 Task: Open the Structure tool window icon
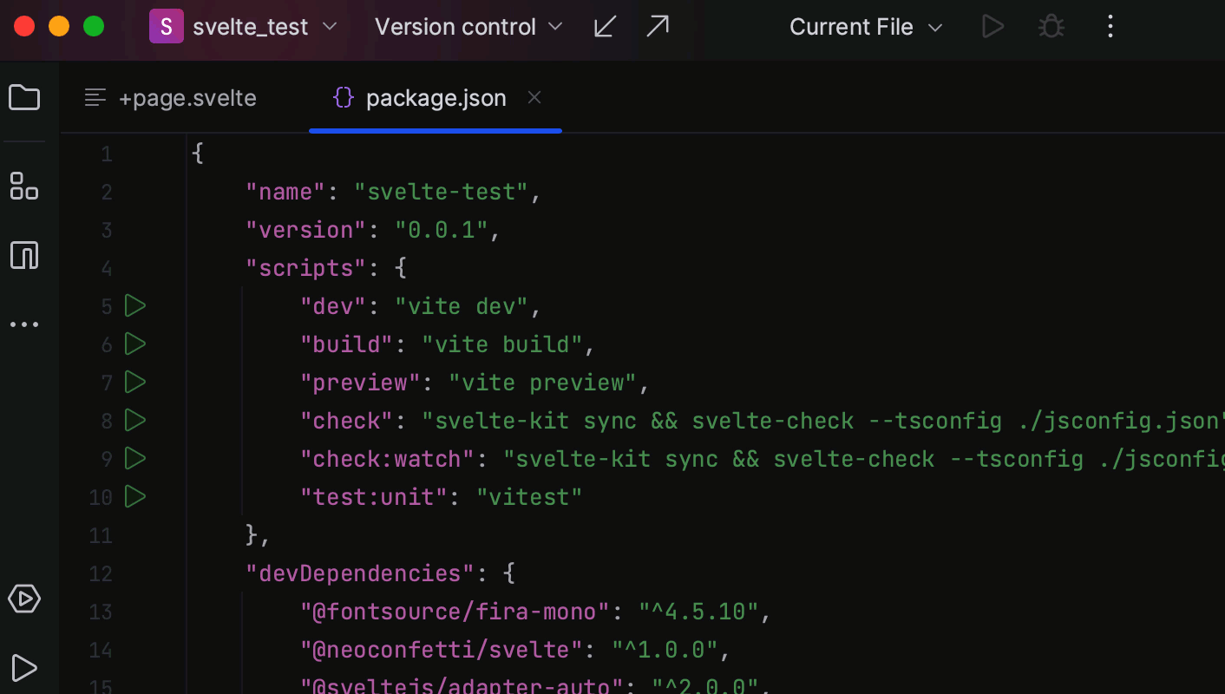coord(24,186)
